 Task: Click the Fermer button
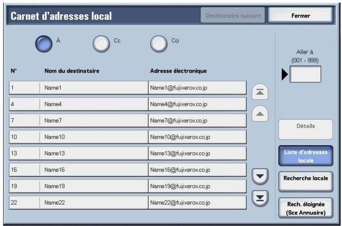click(300, 16)
